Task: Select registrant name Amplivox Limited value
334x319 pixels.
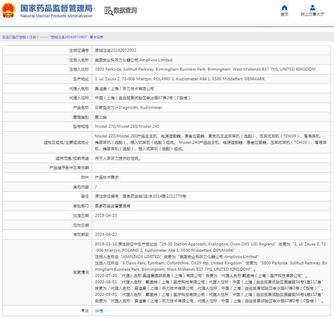Action: [133, 60]
